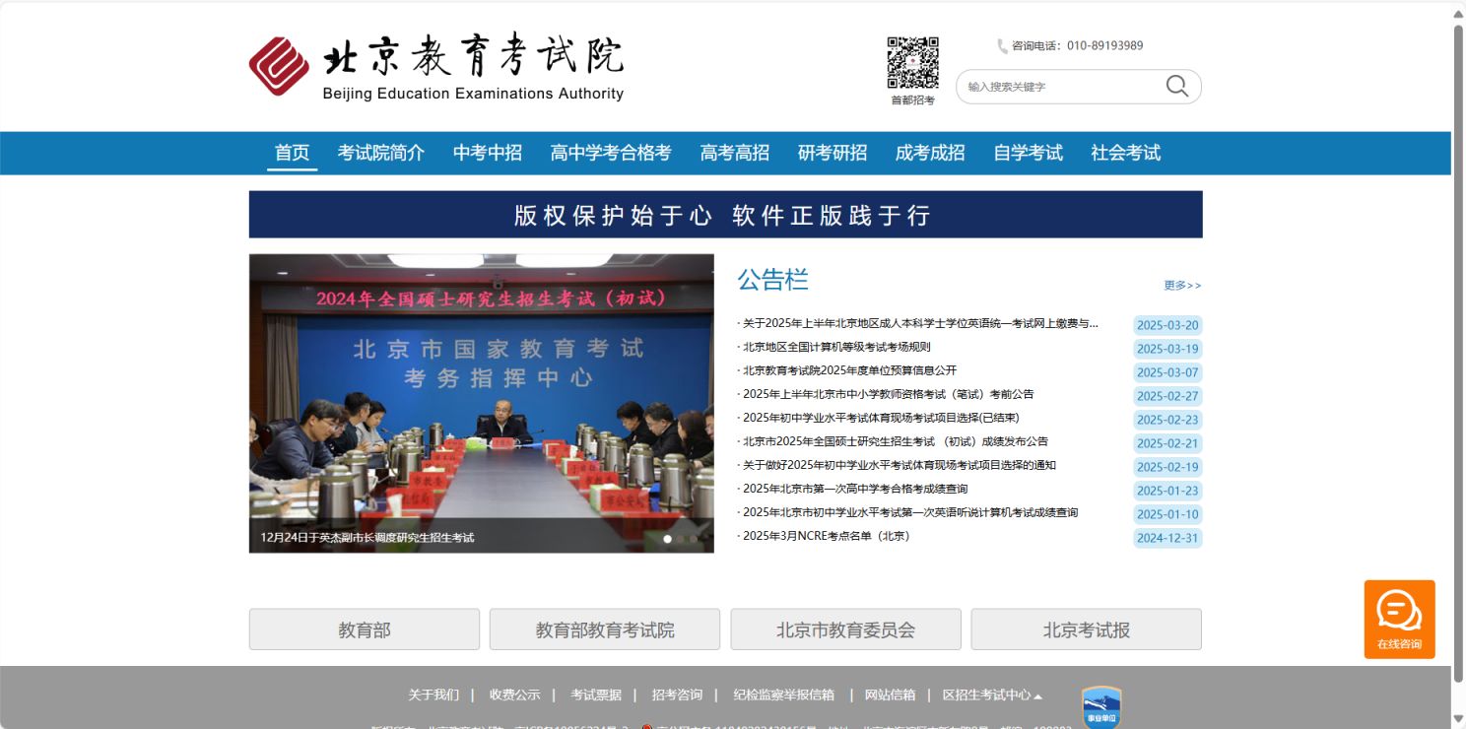The width and height of the screenshot is (1466, 729).
Task: Click the 事业单位 badge in the footer
Action: click(x=1101, y=706)
